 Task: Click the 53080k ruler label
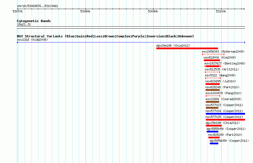pos(85,11)
